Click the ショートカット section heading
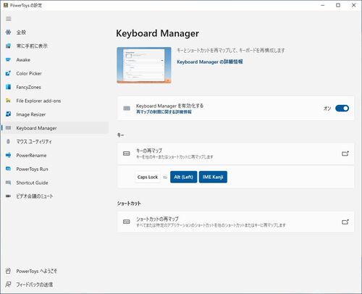Viewport: 362px width, 294px height. (129, 203)
